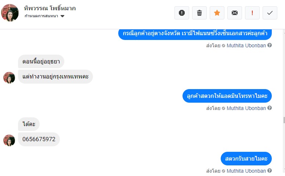The height and width of the screenshot is (176, 285).
Task: Open Muthita Ubonban link below the ลูกค้าสดวกให้แอดมินโทรหาไมคะ message
Action: (x=246, y=108)
